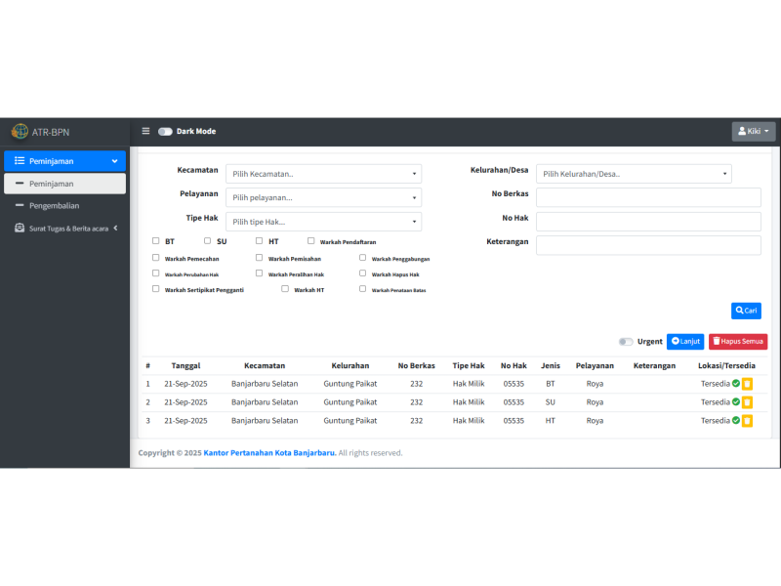Enable the Dark Mode switch
This screenshot has height=586, width=781.
(165, 131)
